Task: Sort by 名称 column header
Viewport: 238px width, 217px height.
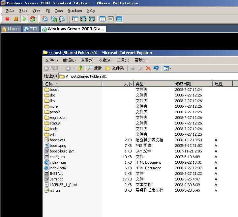Action: (x=72, y=84)
